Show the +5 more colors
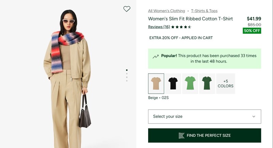This screenshot has height=148, width=273. [226, 83]
